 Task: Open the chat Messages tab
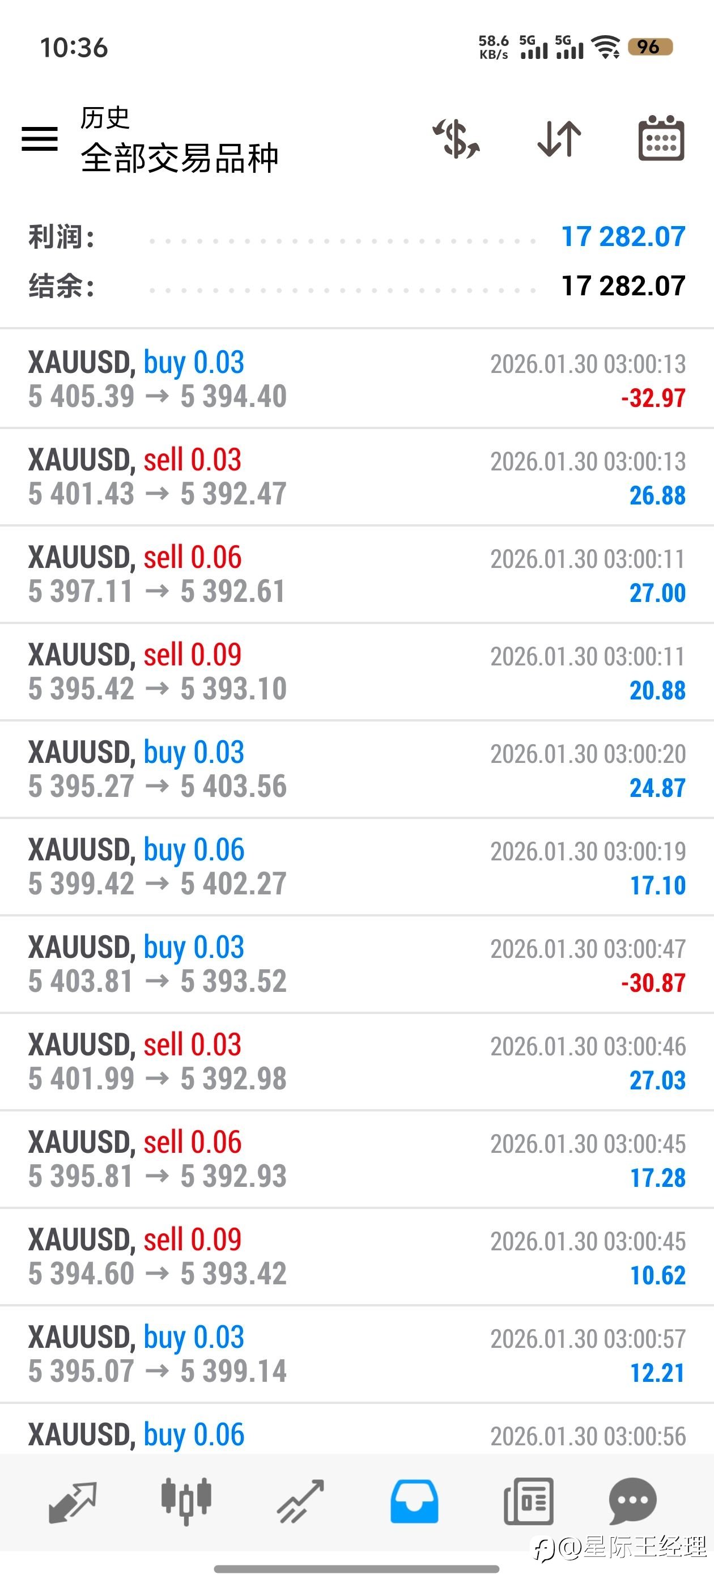(632, 1501)
